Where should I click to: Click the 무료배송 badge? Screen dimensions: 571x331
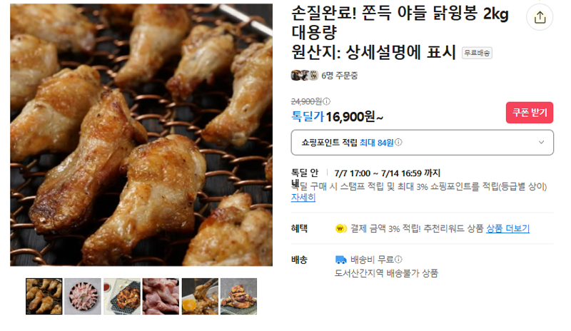click(x=477, y=54)
